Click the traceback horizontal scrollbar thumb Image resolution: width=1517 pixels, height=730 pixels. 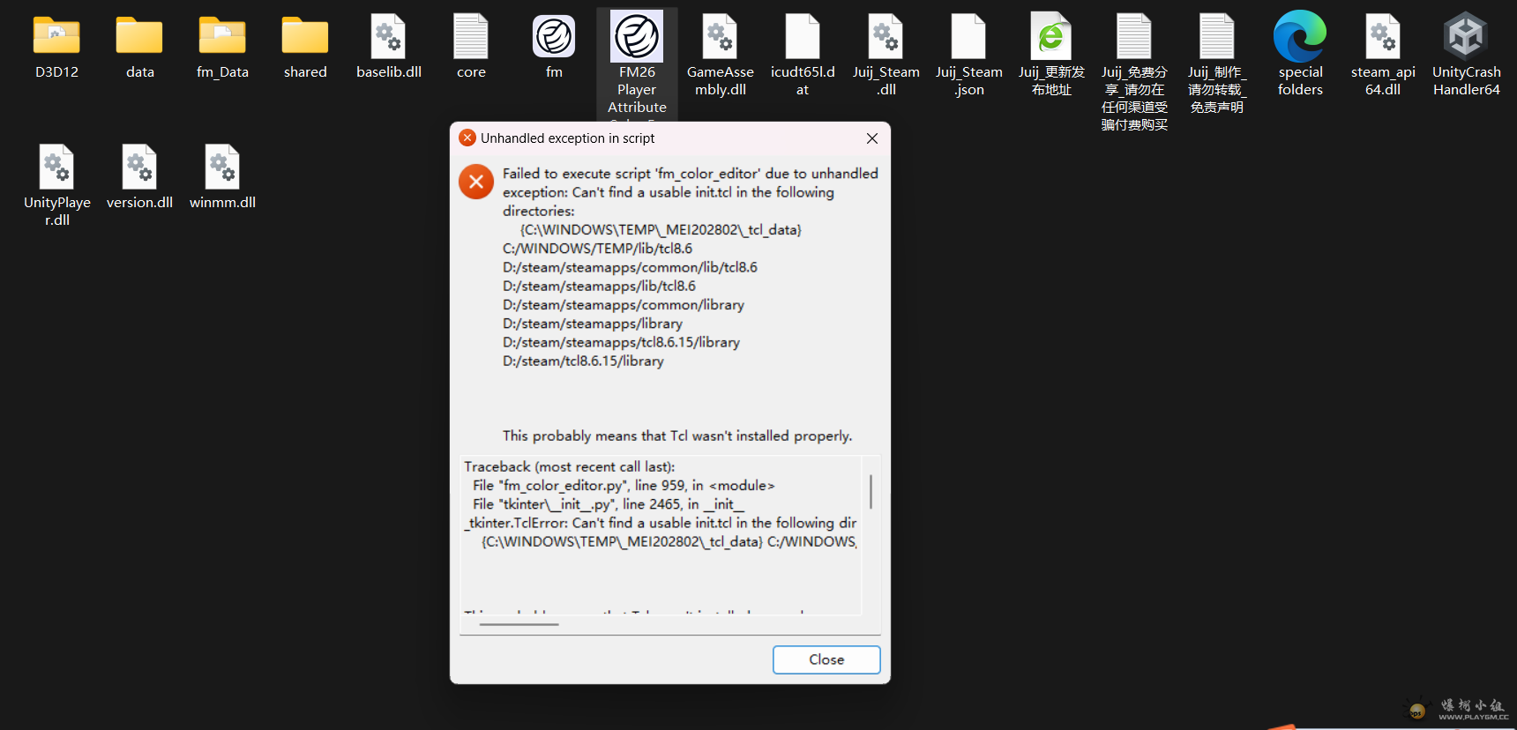click(519, 624)
